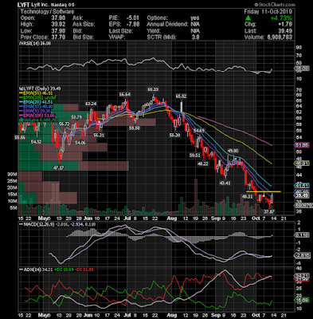This screenshot has height=319, width=313.
Task: Click the 47.37 low annotation in May
Action: [x=58, y=168]
